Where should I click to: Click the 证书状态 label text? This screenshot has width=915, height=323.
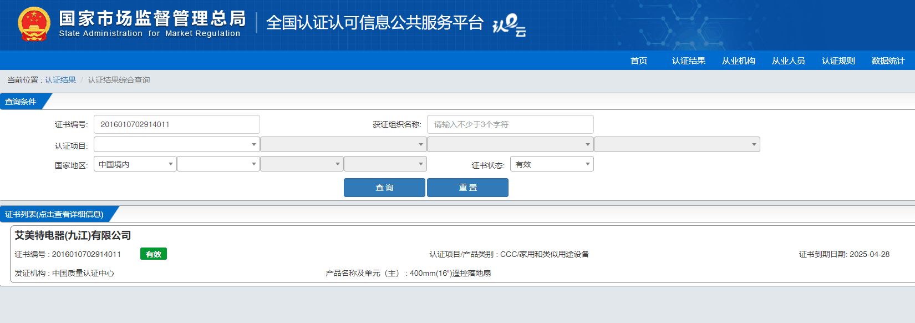pos(488,165)
